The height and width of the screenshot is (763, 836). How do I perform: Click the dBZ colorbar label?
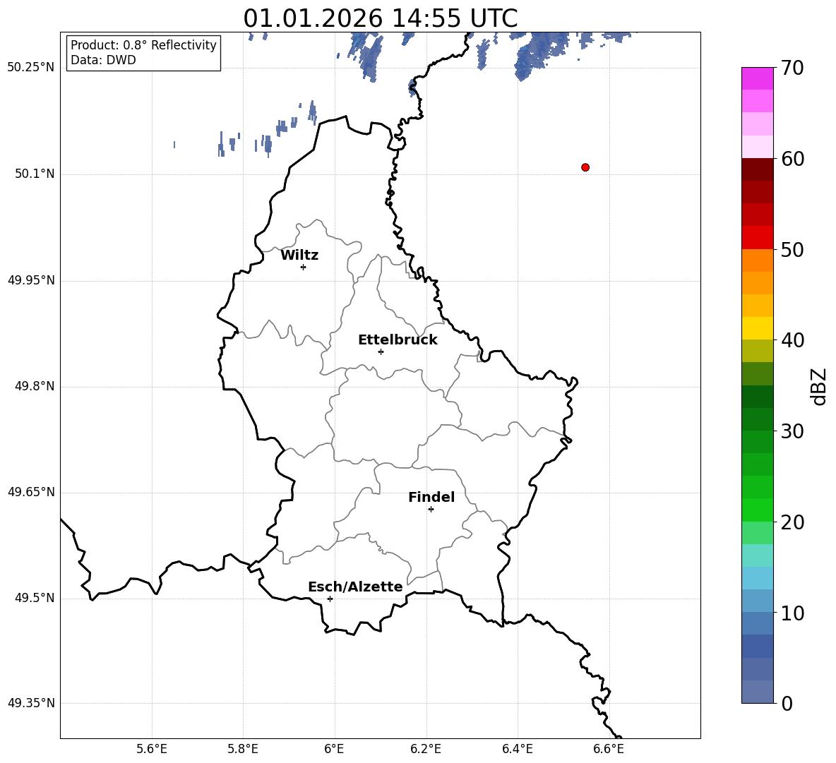819,387
